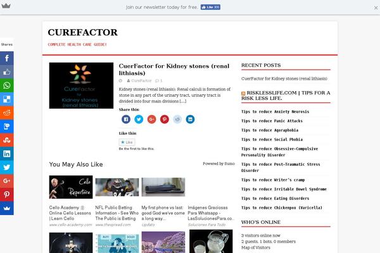Open the Map of Visitors link
The width and height of the screenshot is (380, 253).
(256, 247)
